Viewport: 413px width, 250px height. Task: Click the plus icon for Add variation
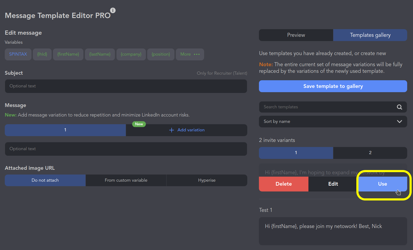[172, 130]
